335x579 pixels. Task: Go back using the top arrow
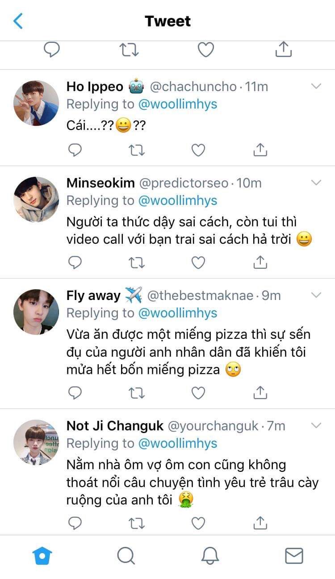(18, 21)
